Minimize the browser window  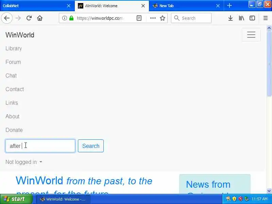[x=252, y=4]
